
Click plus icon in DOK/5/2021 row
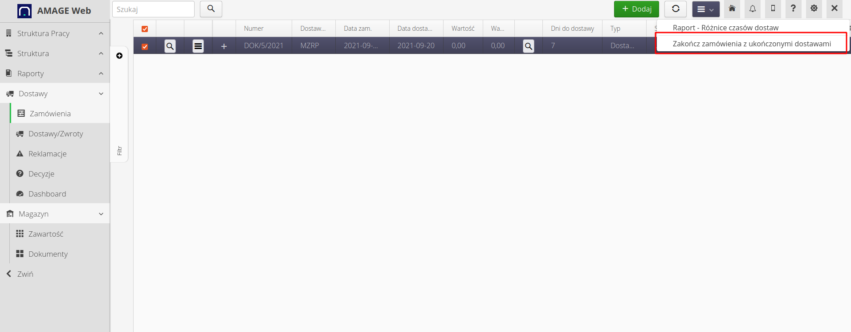point(224,46)
